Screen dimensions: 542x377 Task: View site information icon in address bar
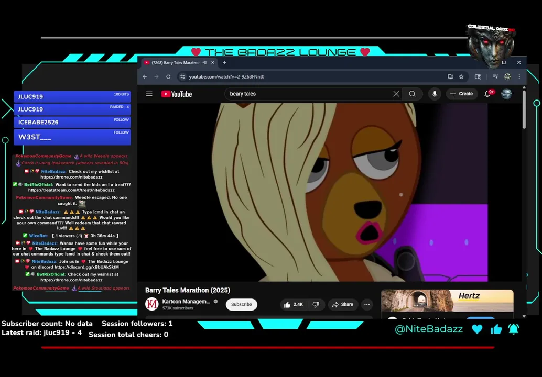182,76
